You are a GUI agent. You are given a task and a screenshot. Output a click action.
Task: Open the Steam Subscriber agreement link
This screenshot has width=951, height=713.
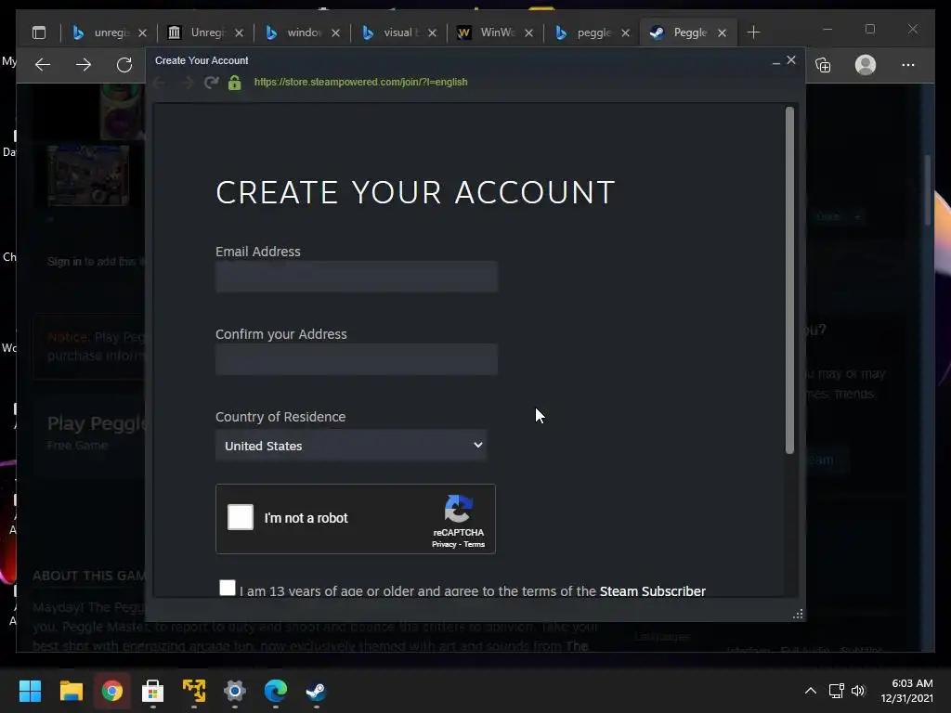click(x=653, y=591)
